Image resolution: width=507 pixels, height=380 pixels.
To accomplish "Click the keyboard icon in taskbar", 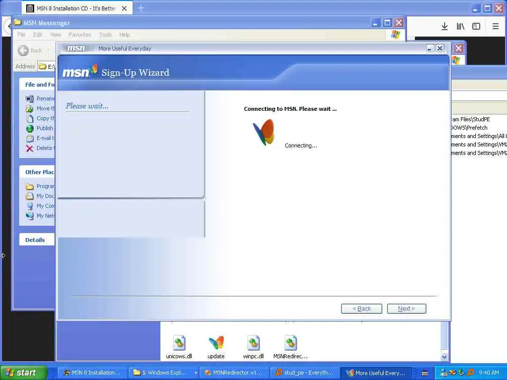I will coord(425,373).
